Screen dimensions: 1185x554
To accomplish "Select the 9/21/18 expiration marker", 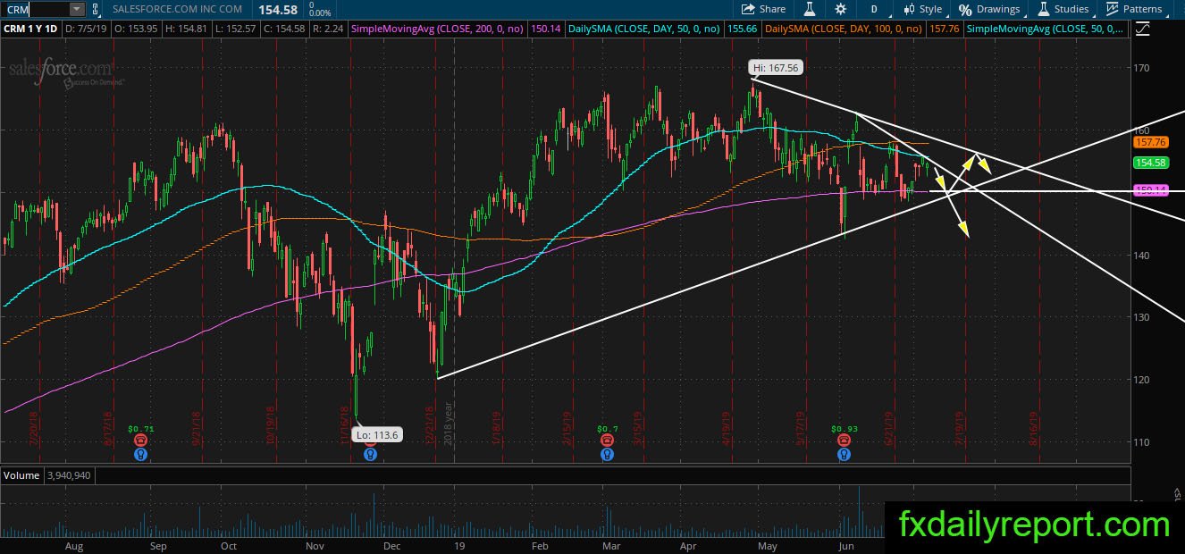I will coord(197,429).
